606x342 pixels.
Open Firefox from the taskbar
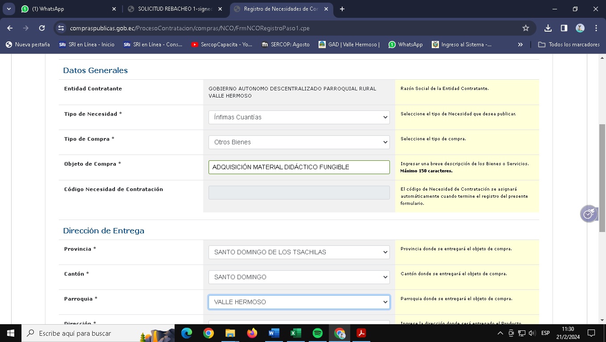(x=252, y=333)
